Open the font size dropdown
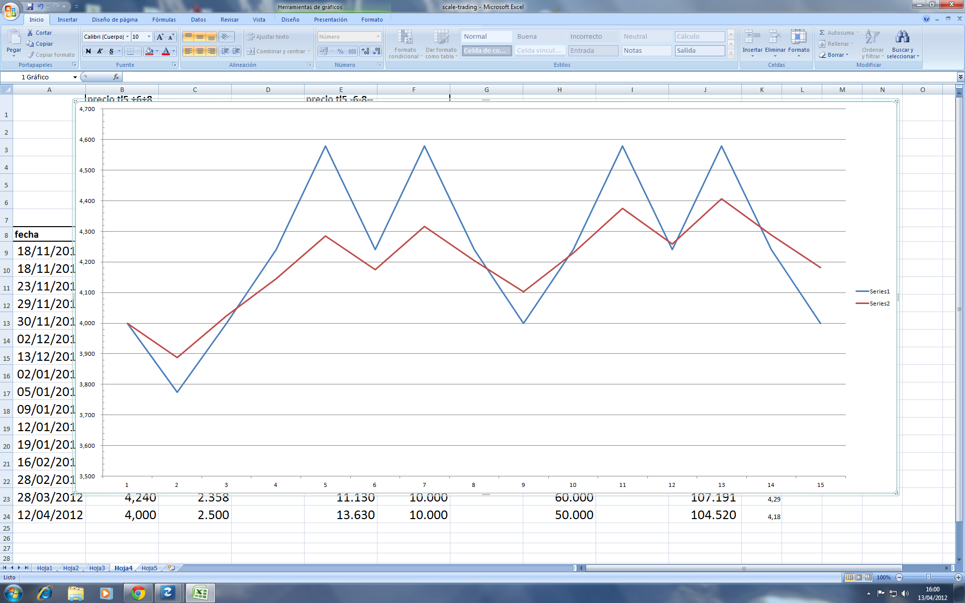 click(x=149, y=37)
